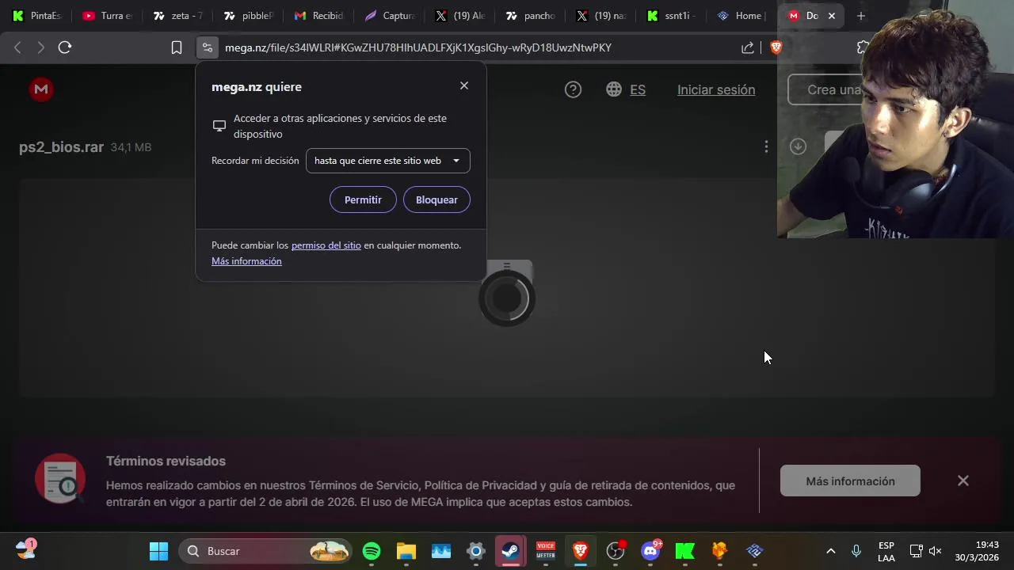Viewport: 1014px width, 570px height.
Task: Switch to the pancho tab
Action: coord(530,16)
